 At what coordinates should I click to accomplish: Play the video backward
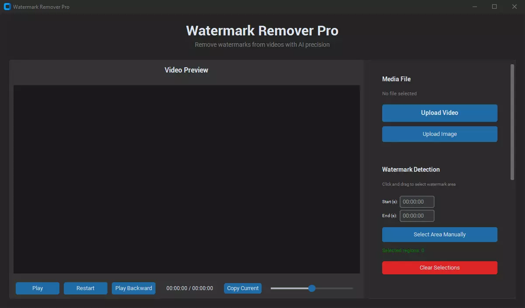pyautogui.click(x=133, y=288)
